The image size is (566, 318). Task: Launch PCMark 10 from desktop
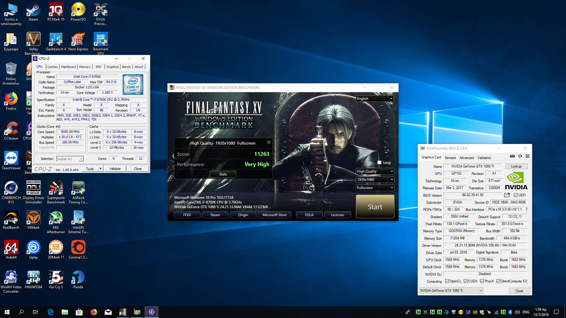coord(56,11)
